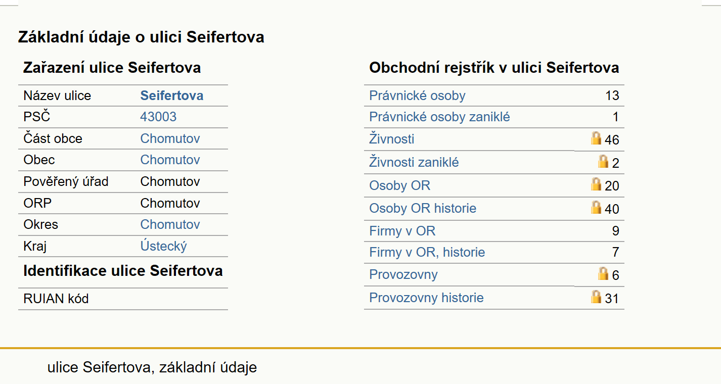Open Firmy v OR, historie link
Image resolution: width=721 pixels, height=384 pixels.
[427, 252]
